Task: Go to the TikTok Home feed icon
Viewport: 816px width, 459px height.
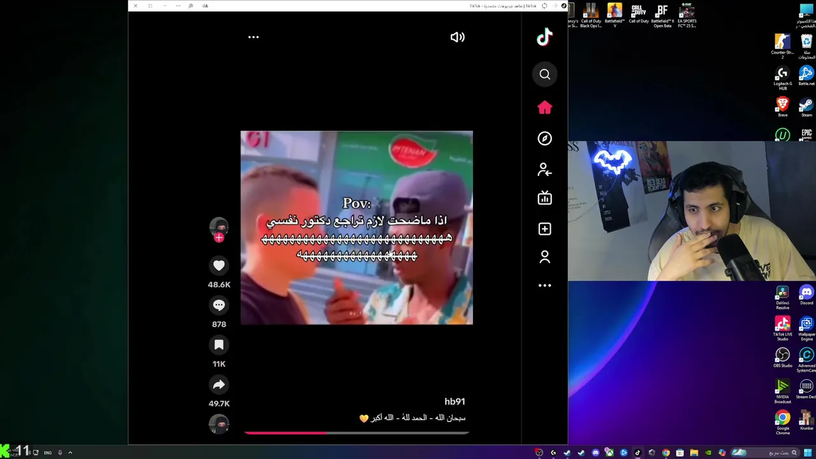Action: click(544, 107)
